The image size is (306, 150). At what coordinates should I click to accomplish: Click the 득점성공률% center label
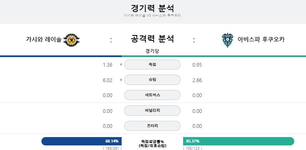pyautogui.click(x=152, y=141)
